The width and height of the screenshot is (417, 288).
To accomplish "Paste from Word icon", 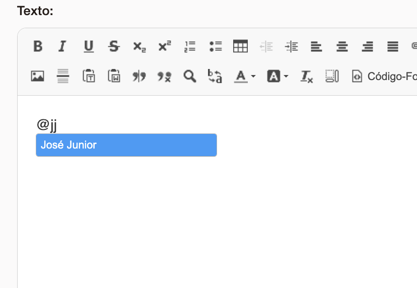I will pos(114,77).
